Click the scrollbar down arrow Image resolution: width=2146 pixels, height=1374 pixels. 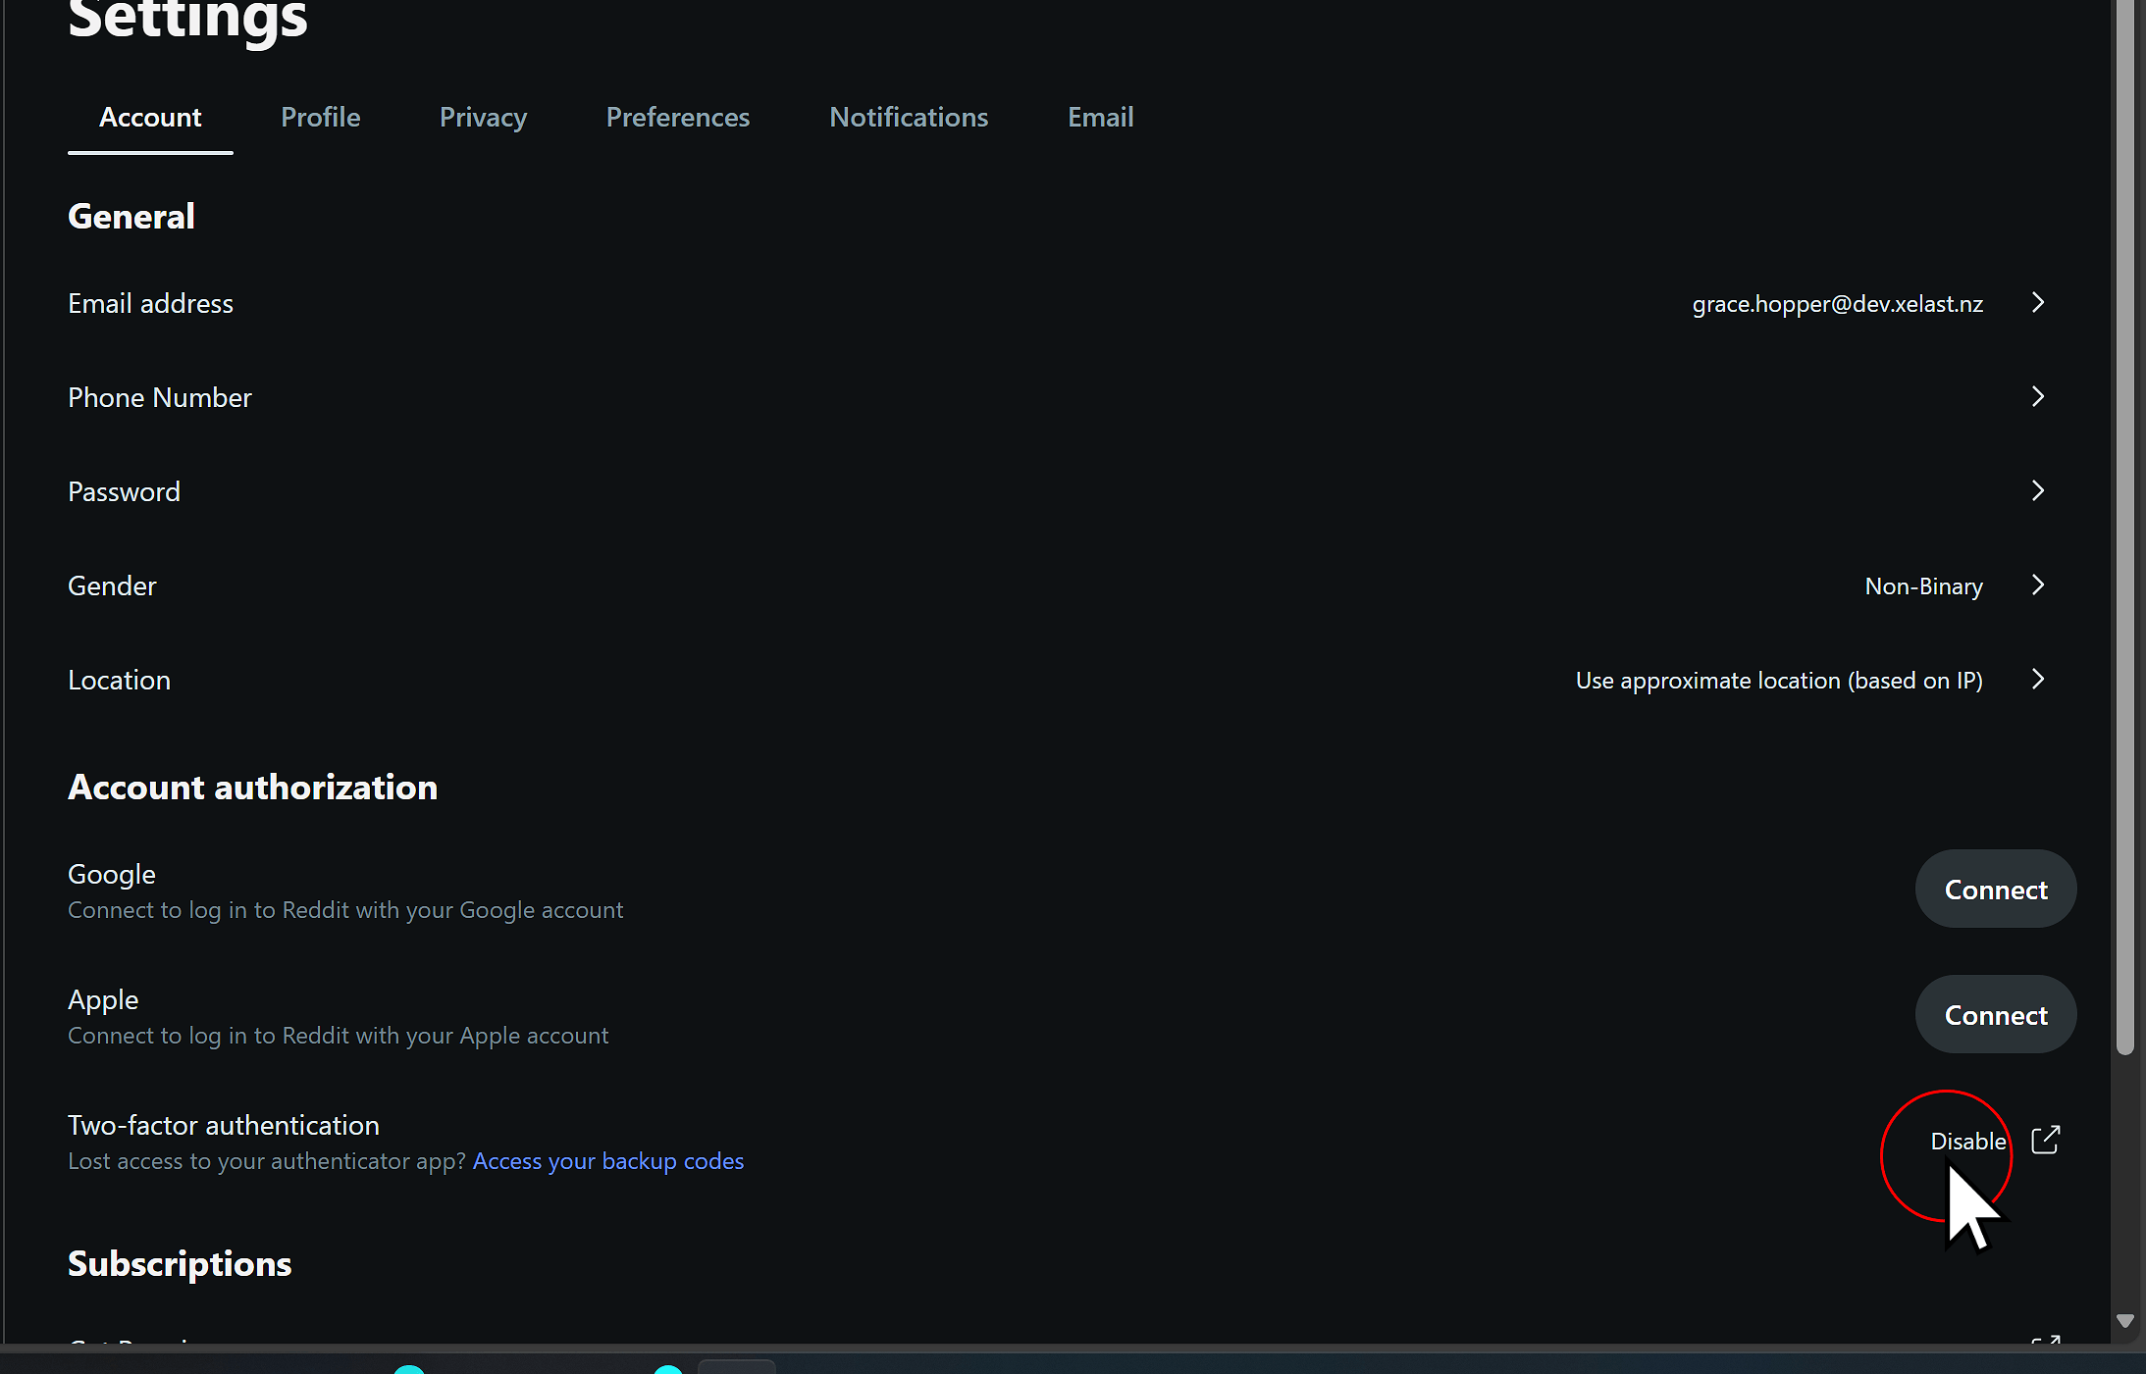point(2124,1321)
